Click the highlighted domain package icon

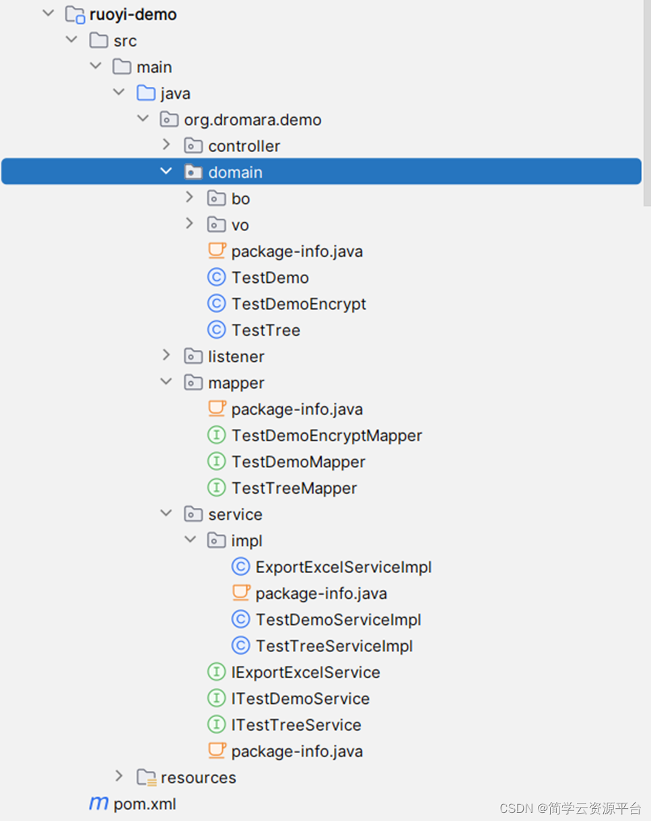click(x=193, y=172)
